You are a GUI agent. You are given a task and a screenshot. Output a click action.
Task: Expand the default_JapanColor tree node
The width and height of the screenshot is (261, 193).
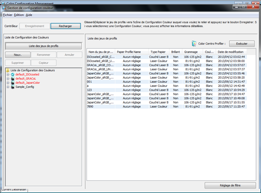coord(8,83)
